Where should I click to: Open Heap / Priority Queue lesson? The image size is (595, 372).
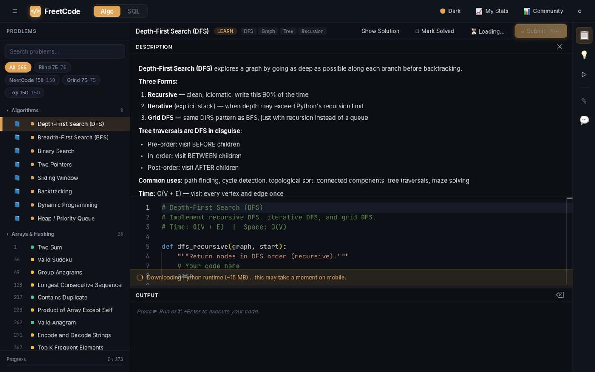tap(65, 218)
